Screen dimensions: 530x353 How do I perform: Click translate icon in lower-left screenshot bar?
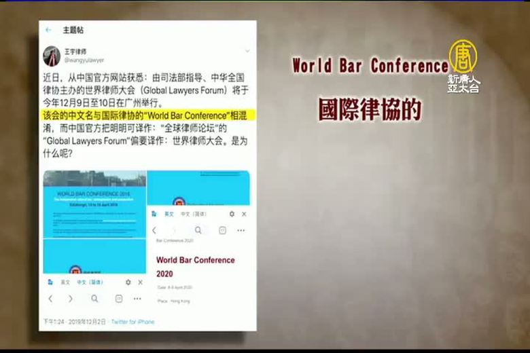click(50, 282)
